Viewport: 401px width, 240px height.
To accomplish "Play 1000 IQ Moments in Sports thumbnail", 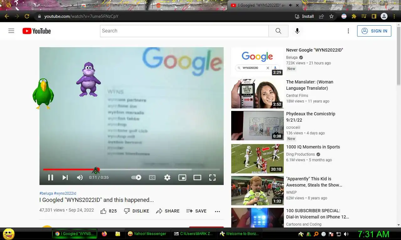I will (257, 159).
